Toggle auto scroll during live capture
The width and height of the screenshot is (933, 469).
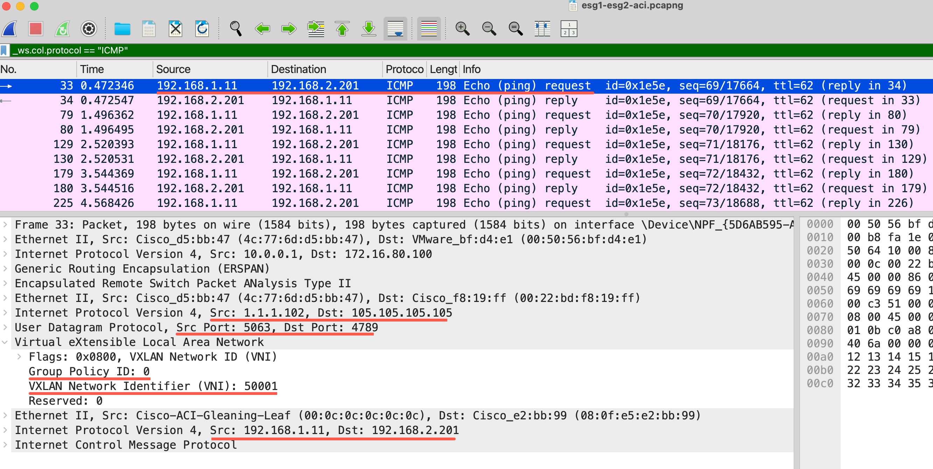tap(395, 29)
